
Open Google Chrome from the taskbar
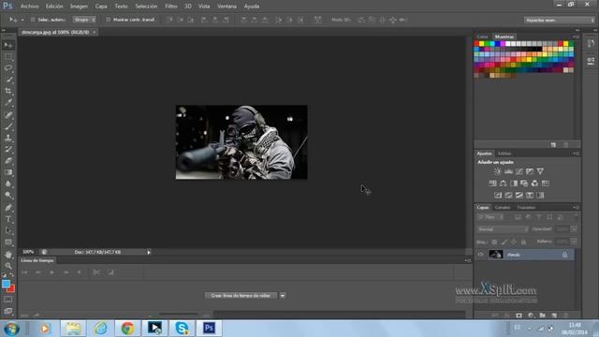click(127, 329)
